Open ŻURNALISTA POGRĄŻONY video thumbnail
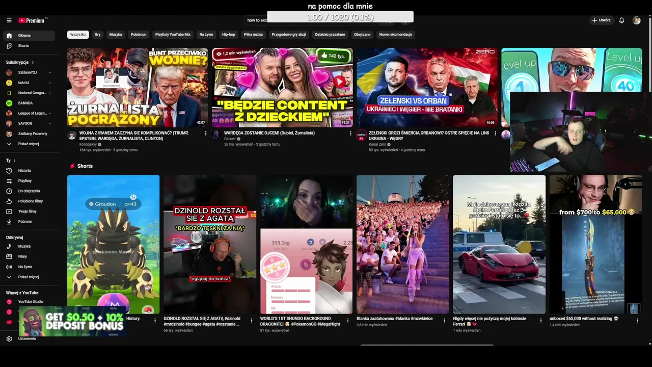The width and height of the screenshot is (652, 367). tap(138, 87)
